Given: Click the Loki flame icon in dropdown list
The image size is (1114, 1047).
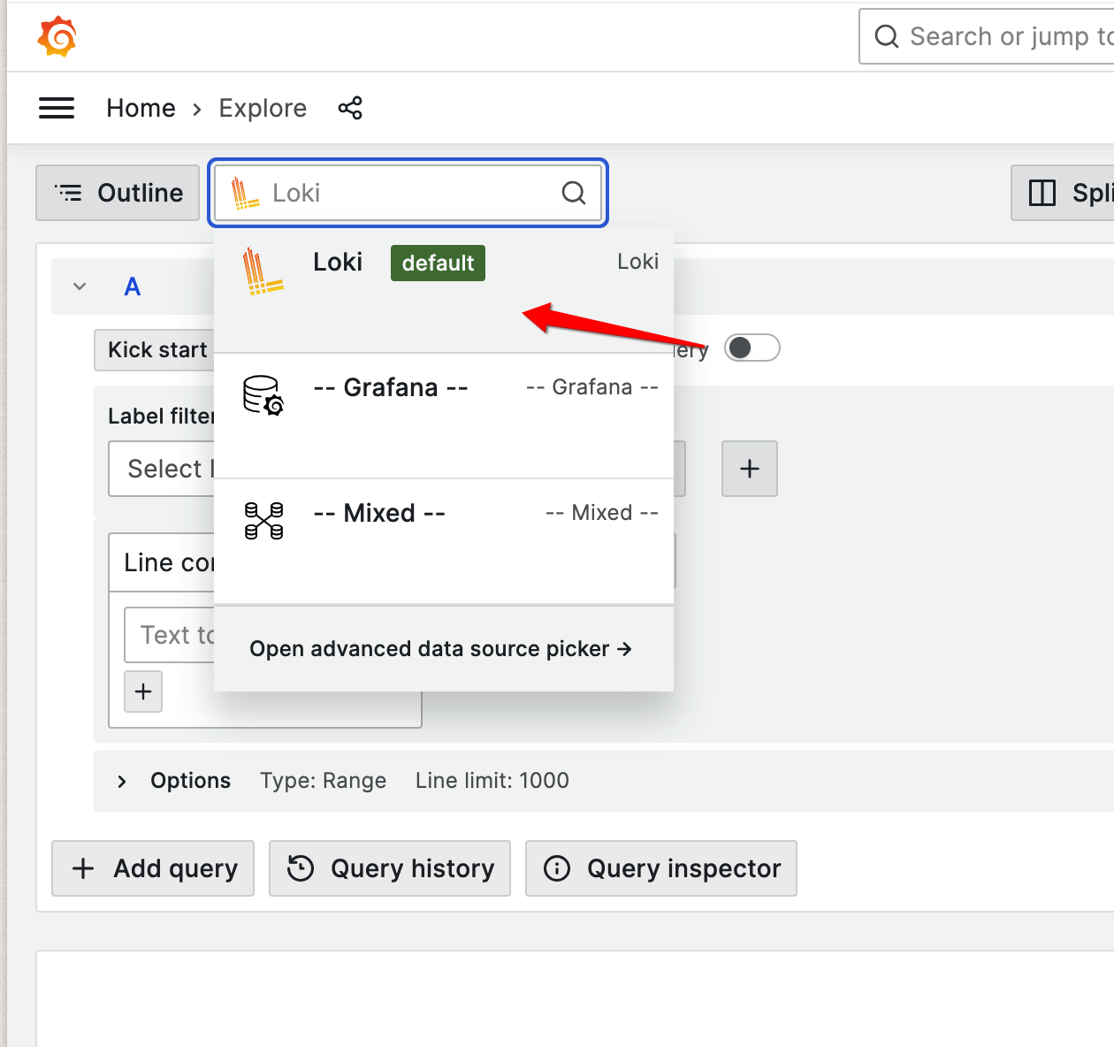Looking at the screenshot, I should (263, 271).
